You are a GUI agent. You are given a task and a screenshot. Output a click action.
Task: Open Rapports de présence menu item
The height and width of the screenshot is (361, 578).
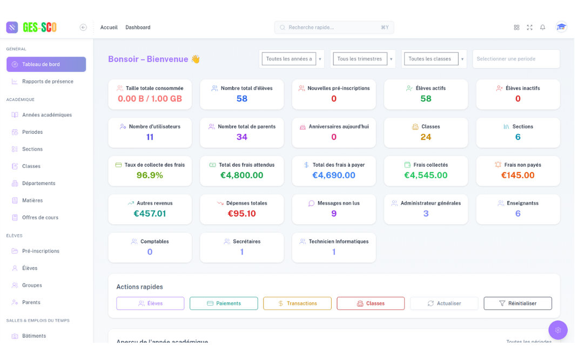tap(47, 81)
